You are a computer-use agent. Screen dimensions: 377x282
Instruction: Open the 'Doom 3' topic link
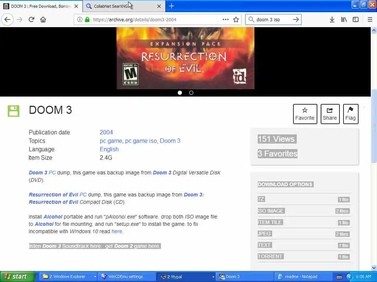tap(170, 141)
